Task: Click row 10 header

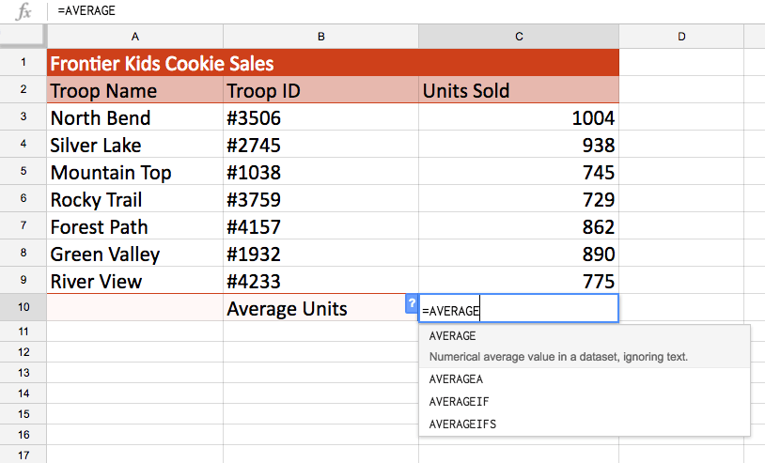Action: [x=23, y=309]
